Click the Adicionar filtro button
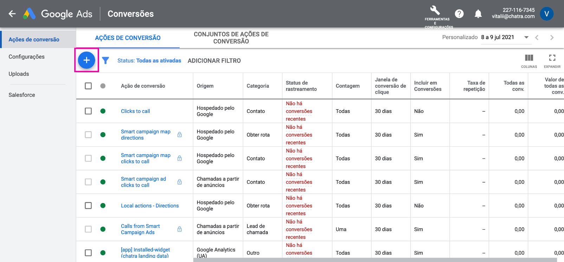This screenshot has width=564, height=262. 214,61
